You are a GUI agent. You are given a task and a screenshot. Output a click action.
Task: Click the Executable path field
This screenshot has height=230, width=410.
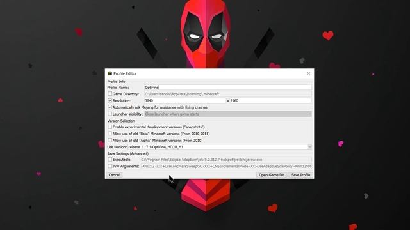point(226,160)
